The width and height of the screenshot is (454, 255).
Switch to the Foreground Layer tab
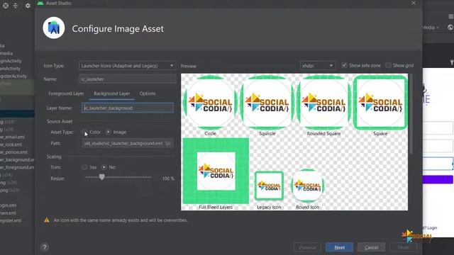click(x=66, y=93)
